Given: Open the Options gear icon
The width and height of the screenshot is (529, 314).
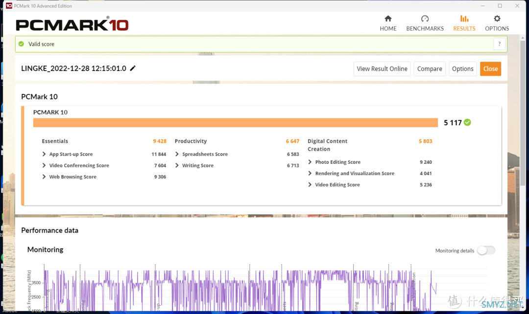Looking at the screenshot, I should point(497,19).
